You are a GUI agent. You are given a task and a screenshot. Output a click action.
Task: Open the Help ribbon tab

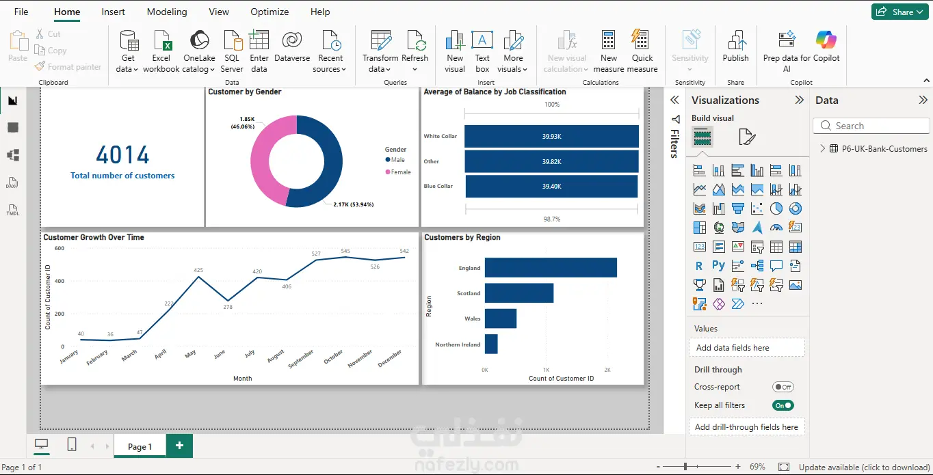320,12
